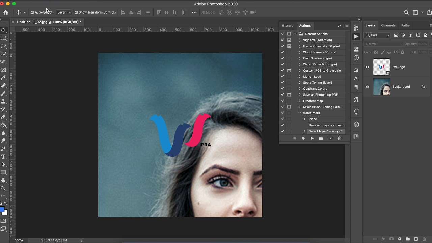This screenshot has width=432, height=243.
Task: Search Photoshop with magnifier icon
Action: (x=406, y=12)
